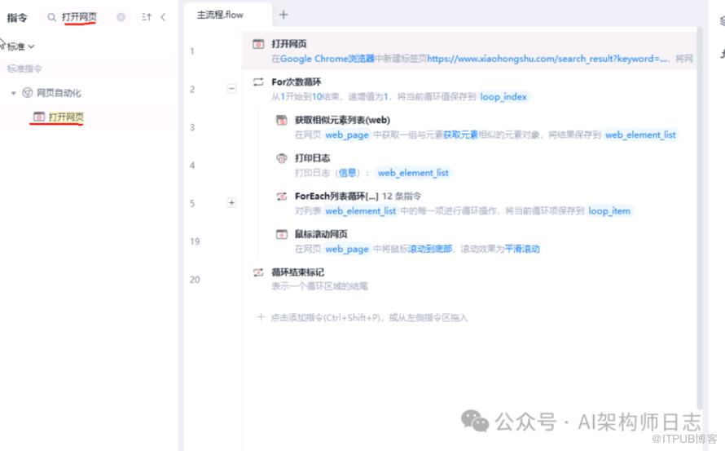725x451 pixels.
Task: Click the For次数循环 loop icon
Action: coord(258,82)
